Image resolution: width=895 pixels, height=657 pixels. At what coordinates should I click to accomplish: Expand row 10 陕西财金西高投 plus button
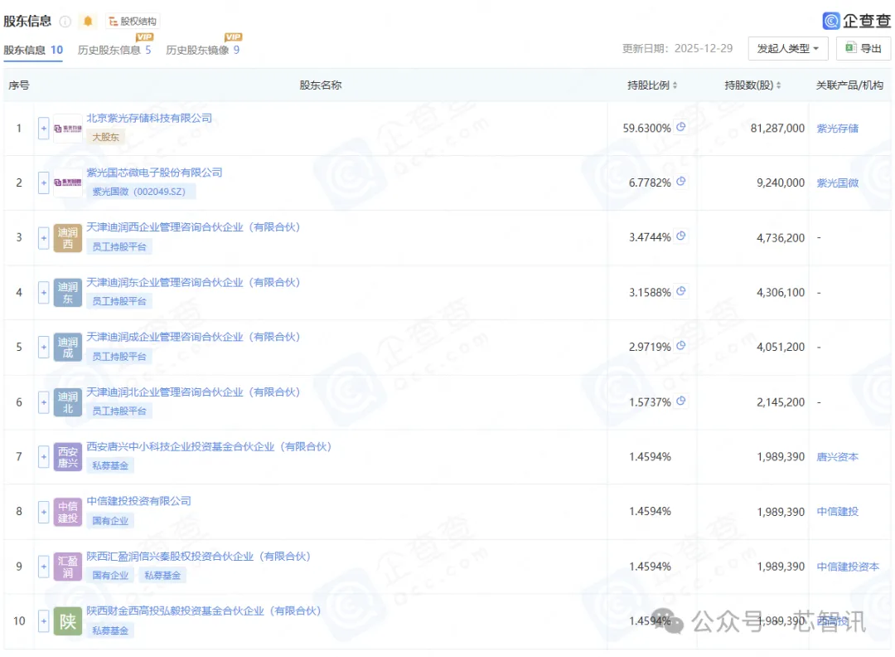[43, 621]
